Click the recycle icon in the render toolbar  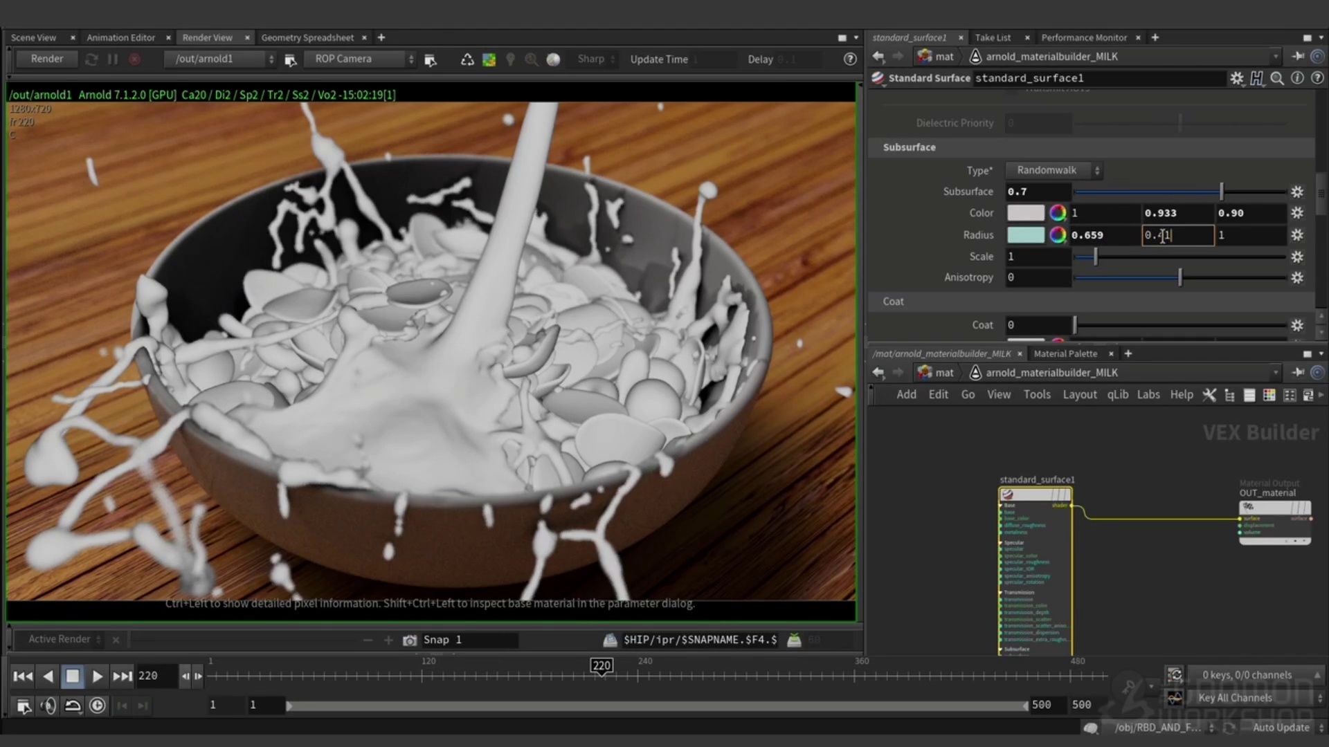click(467, 59)
